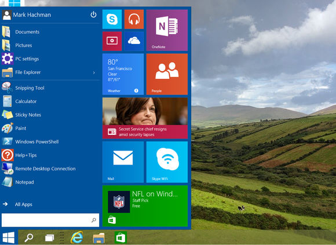Viewport: 336px width, 245px height.
Task: Open the People tile
Action: pos(167,74)
